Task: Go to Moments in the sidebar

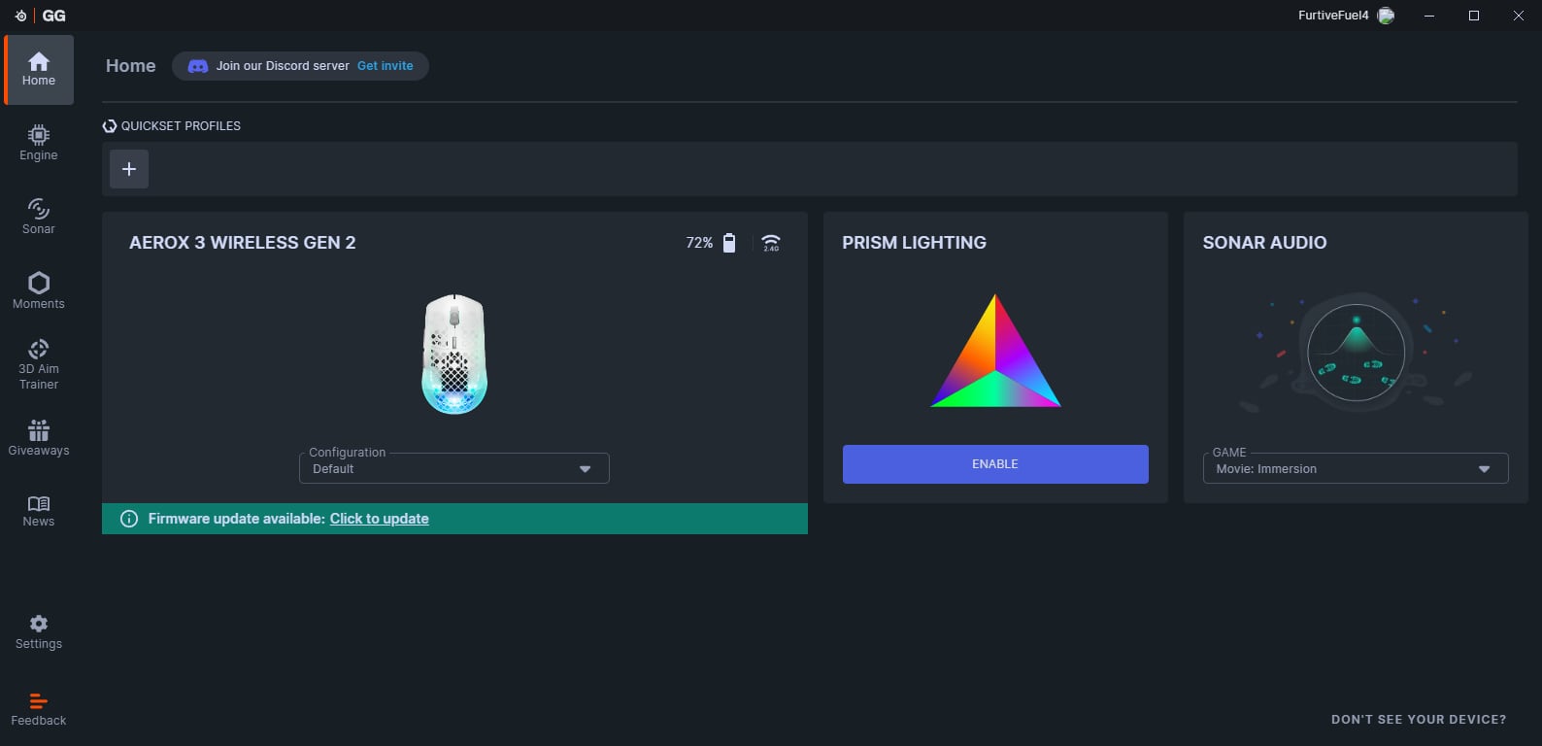Action: [39, 290]
